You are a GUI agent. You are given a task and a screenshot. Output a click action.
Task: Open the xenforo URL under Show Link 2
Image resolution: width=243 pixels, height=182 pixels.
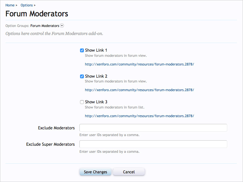point(139,90)
